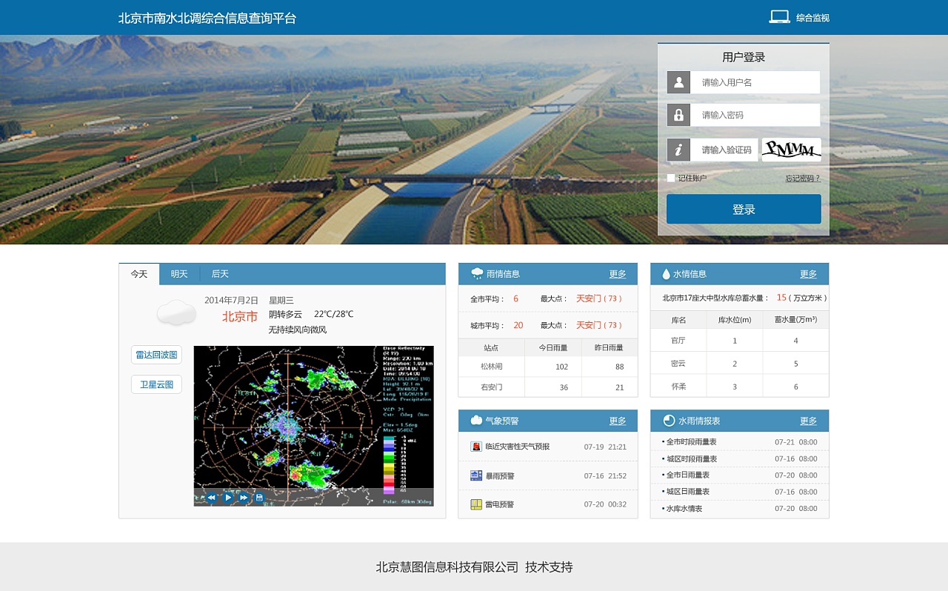
Task: Select the 官厅 reservoir row
Action: coord(739,341)
